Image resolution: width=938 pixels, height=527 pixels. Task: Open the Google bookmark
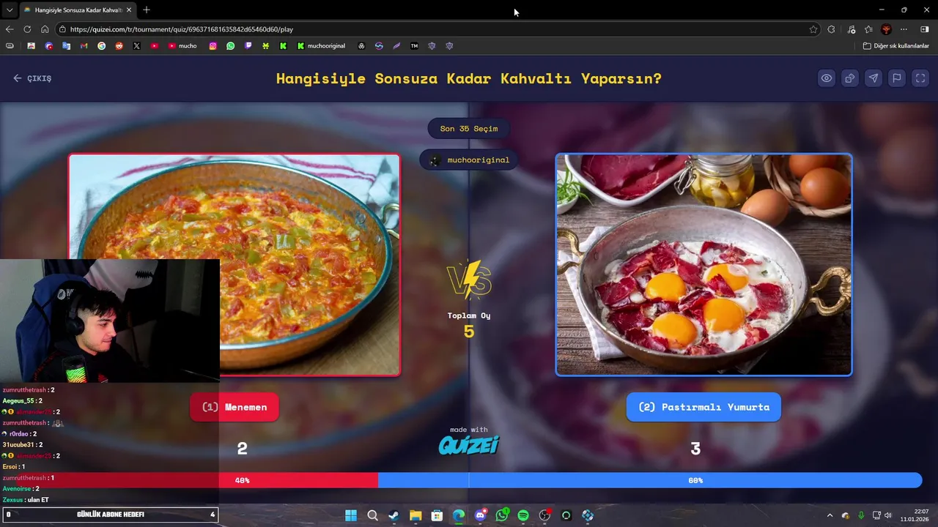click(101, 45)
